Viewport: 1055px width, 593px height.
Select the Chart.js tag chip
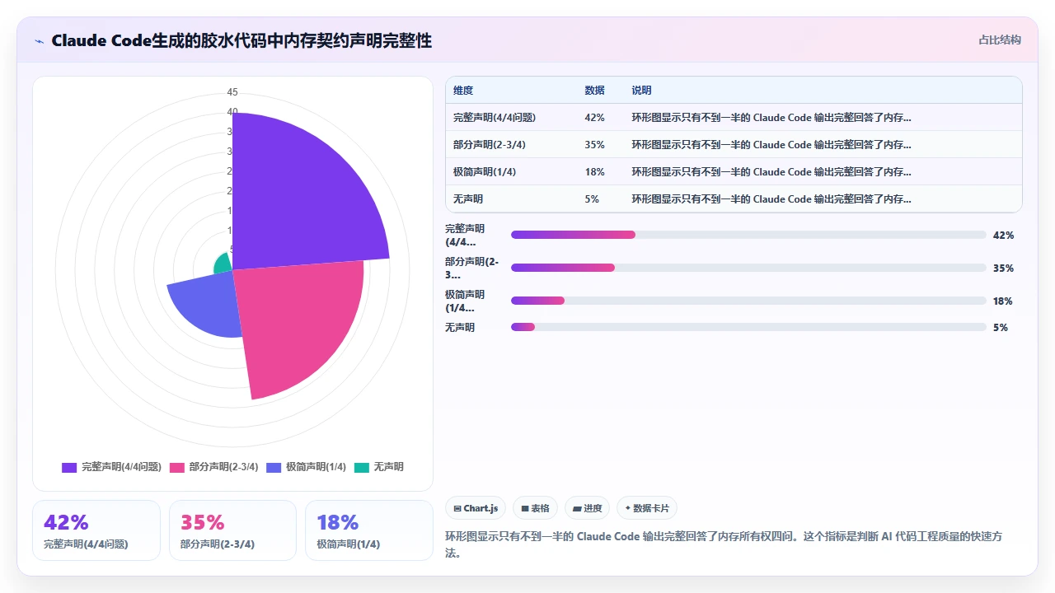pyautogui.click(x=476, y=508)
